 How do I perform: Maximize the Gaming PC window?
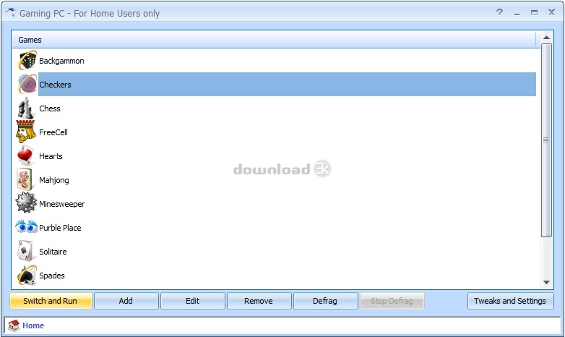(534, 12)
